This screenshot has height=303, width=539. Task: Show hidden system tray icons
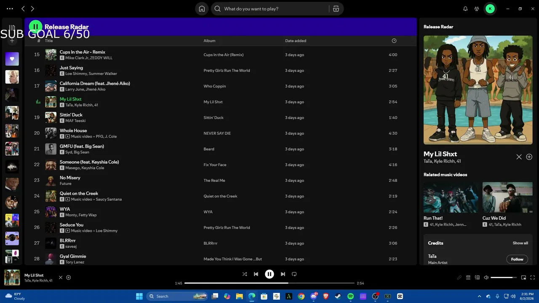coord(479,296)
